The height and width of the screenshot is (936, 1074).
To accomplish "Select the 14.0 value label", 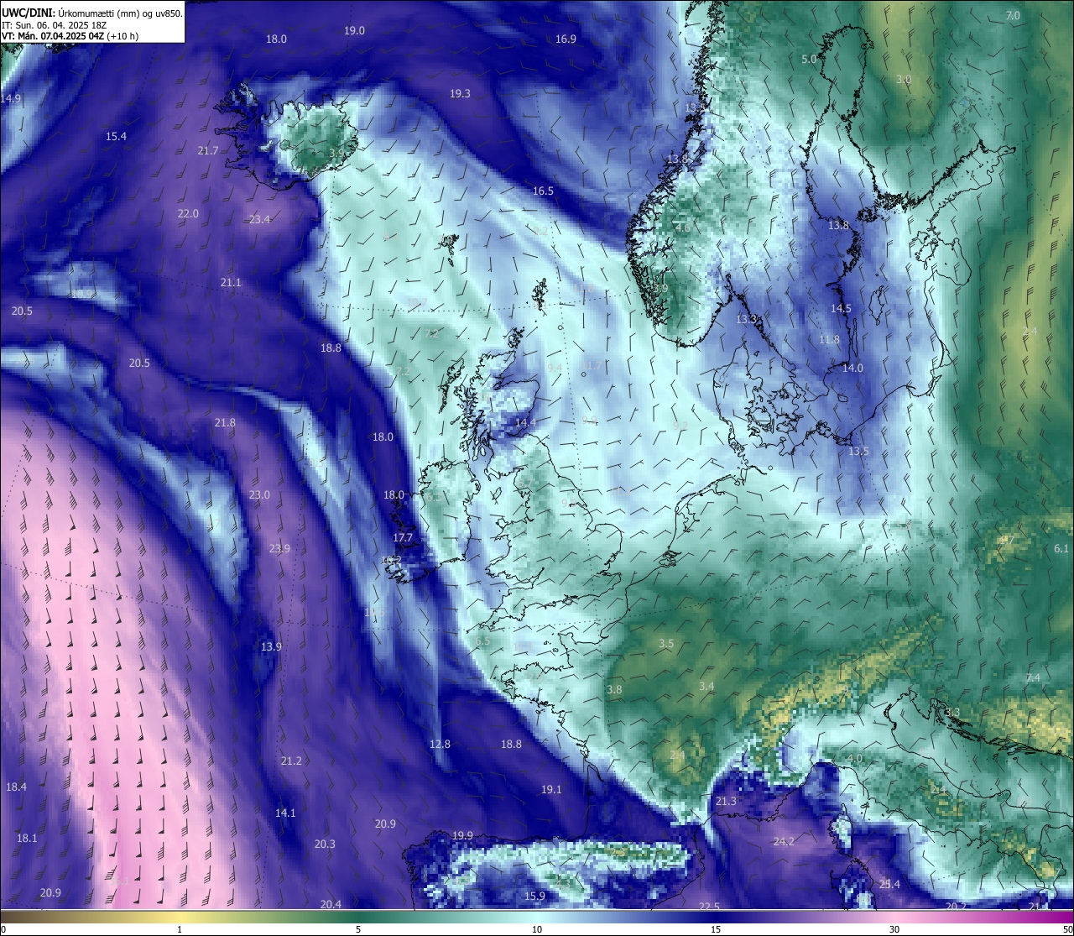I will pos(852,369).
